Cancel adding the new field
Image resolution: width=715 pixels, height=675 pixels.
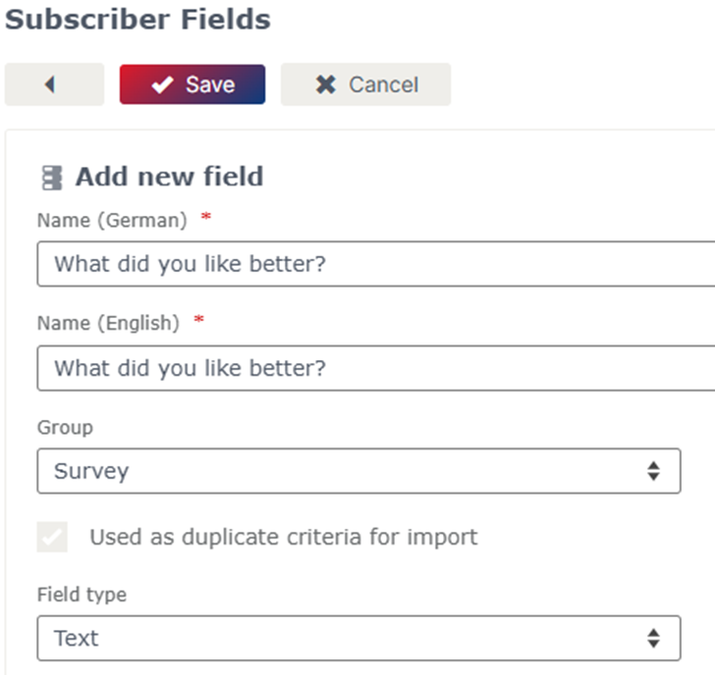(x=365, y=84)
